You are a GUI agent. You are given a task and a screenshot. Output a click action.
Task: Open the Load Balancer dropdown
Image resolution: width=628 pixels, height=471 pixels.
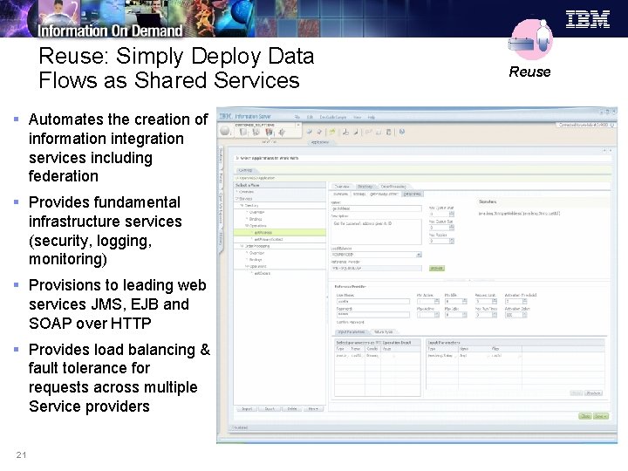(x=419, y=255)
